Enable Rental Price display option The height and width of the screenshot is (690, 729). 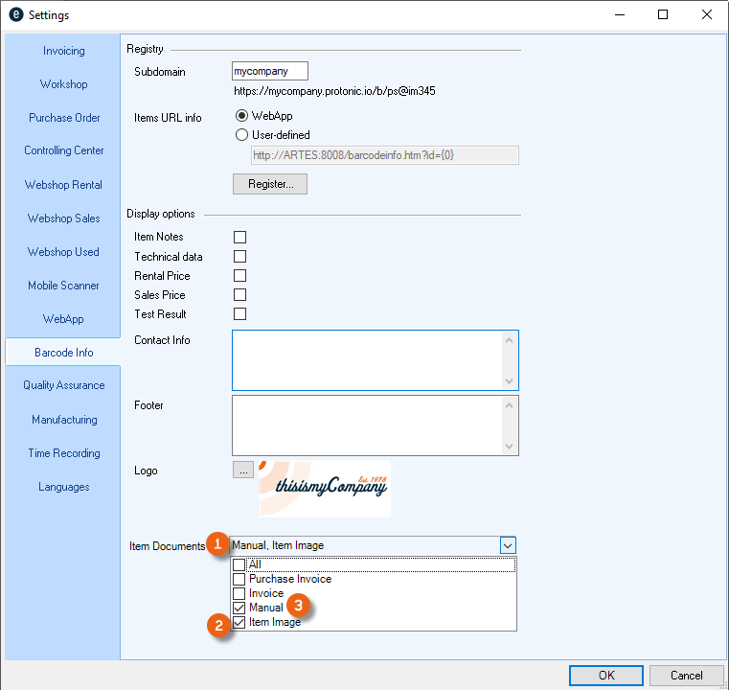(240, 276)
